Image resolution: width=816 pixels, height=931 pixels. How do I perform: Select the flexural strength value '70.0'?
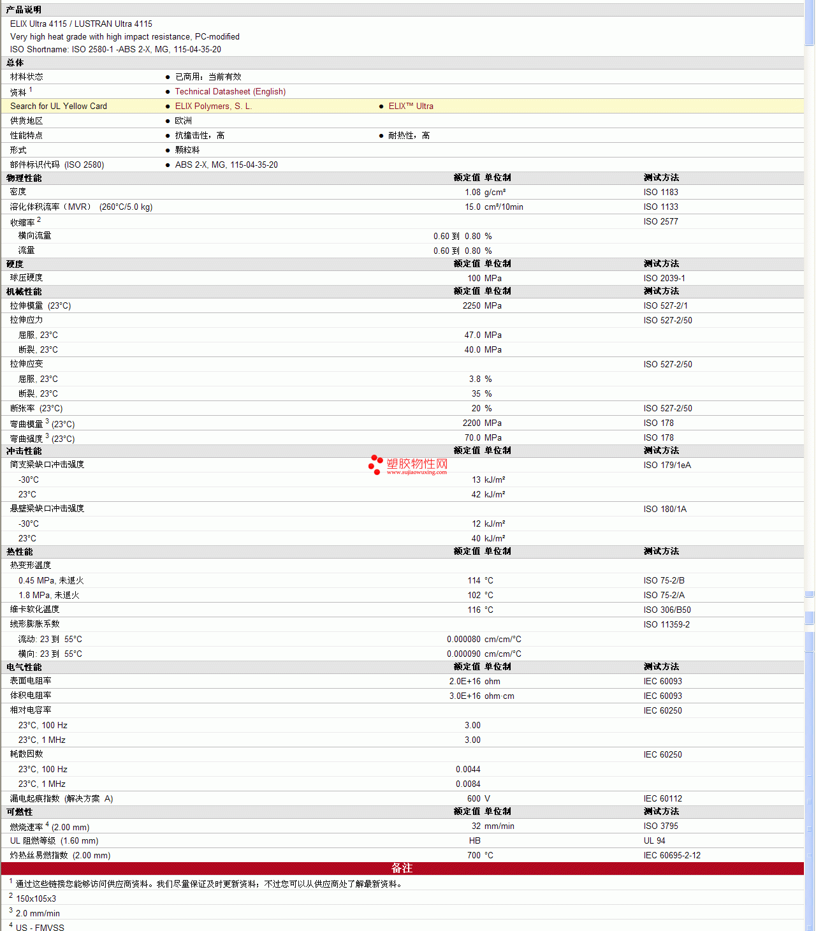[x=472, y=438]
